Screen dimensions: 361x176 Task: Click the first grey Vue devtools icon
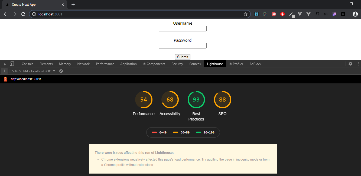coord(300,14)
